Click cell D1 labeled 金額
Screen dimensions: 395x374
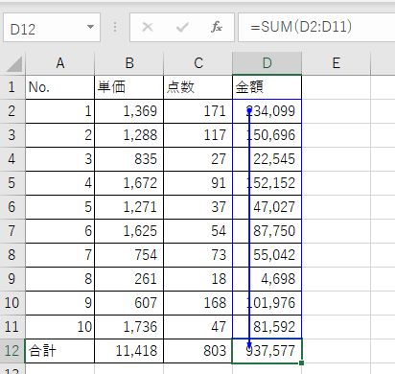coord(267,87)
